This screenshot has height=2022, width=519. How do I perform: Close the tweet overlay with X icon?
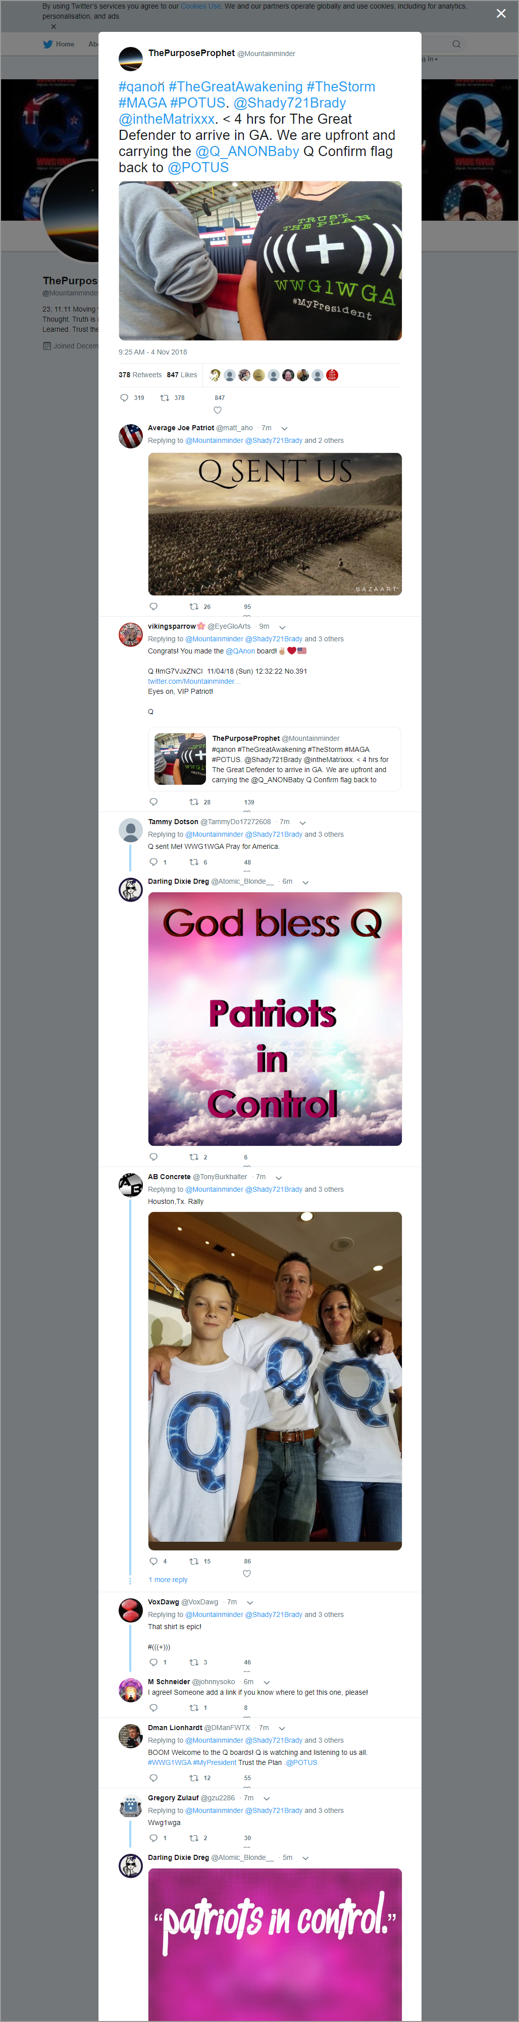501,13
